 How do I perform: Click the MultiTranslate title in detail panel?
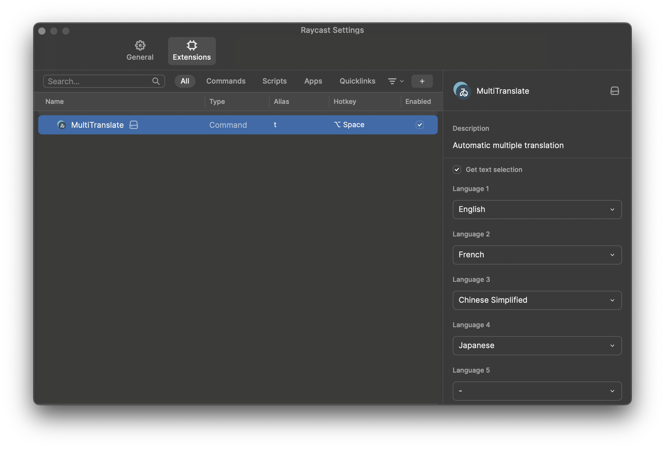tap(503, 91)
